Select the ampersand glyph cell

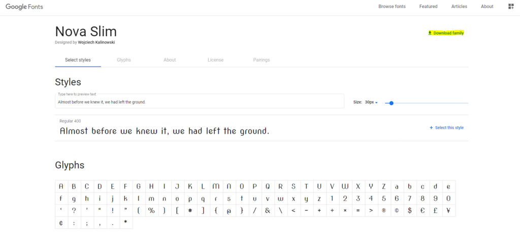point(268,210)
